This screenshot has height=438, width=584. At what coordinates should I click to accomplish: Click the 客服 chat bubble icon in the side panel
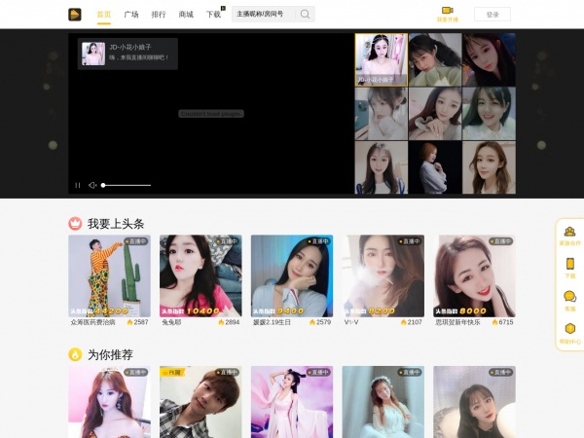569,297
